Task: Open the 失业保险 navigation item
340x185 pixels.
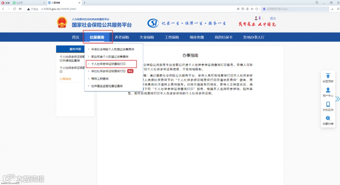Action: (x=147, y=37)
